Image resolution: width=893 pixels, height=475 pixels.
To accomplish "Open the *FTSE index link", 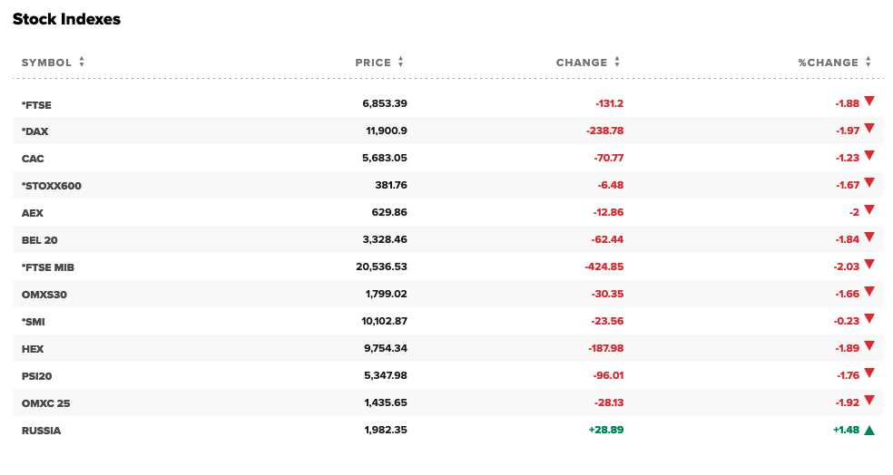I will tap(36, 104).
